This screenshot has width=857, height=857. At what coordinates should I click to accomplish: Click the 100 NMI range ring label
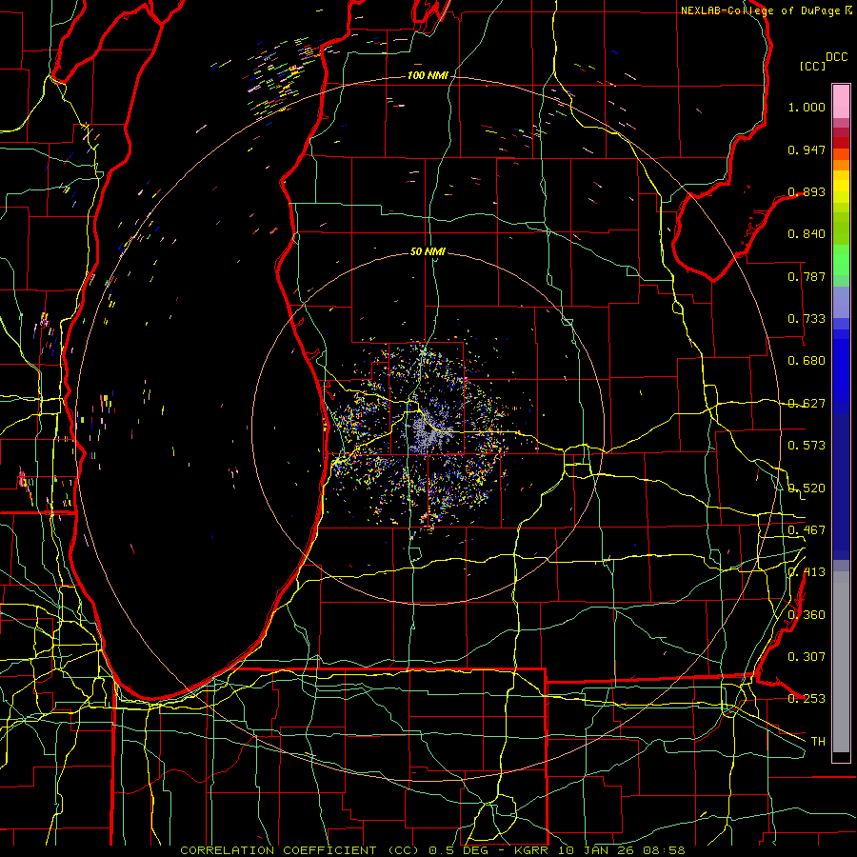coord(428,75)
